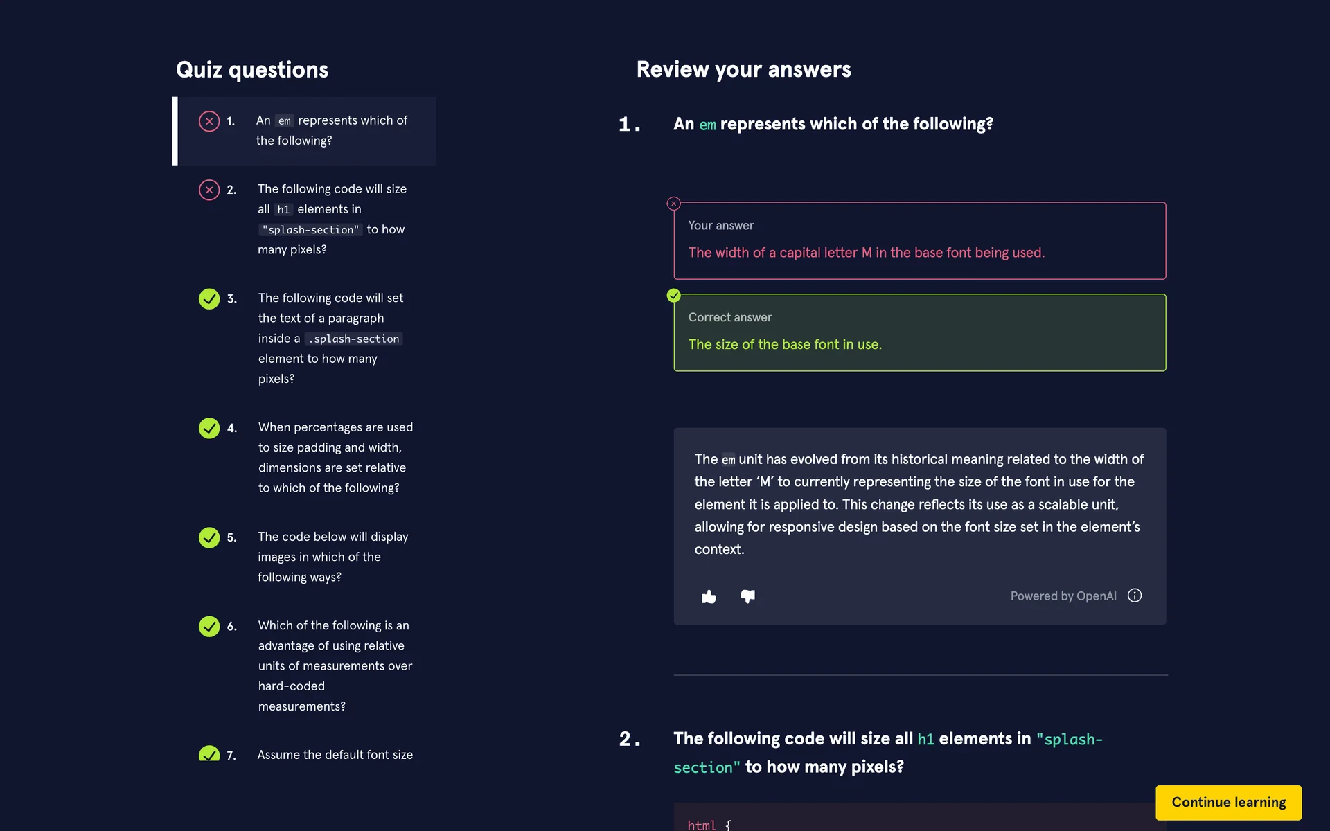The width and height of the screenshot is (1330, 831).
Task: Open question 4 about percentages sizing
Action: [335, 457]
